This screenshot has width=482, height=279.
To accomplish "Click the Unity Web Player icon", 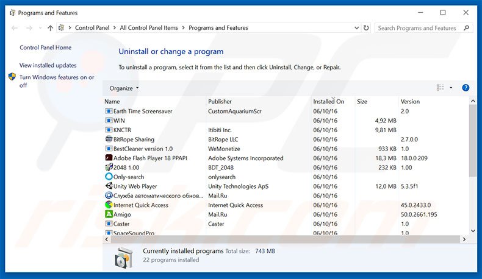I will (109, 186).
